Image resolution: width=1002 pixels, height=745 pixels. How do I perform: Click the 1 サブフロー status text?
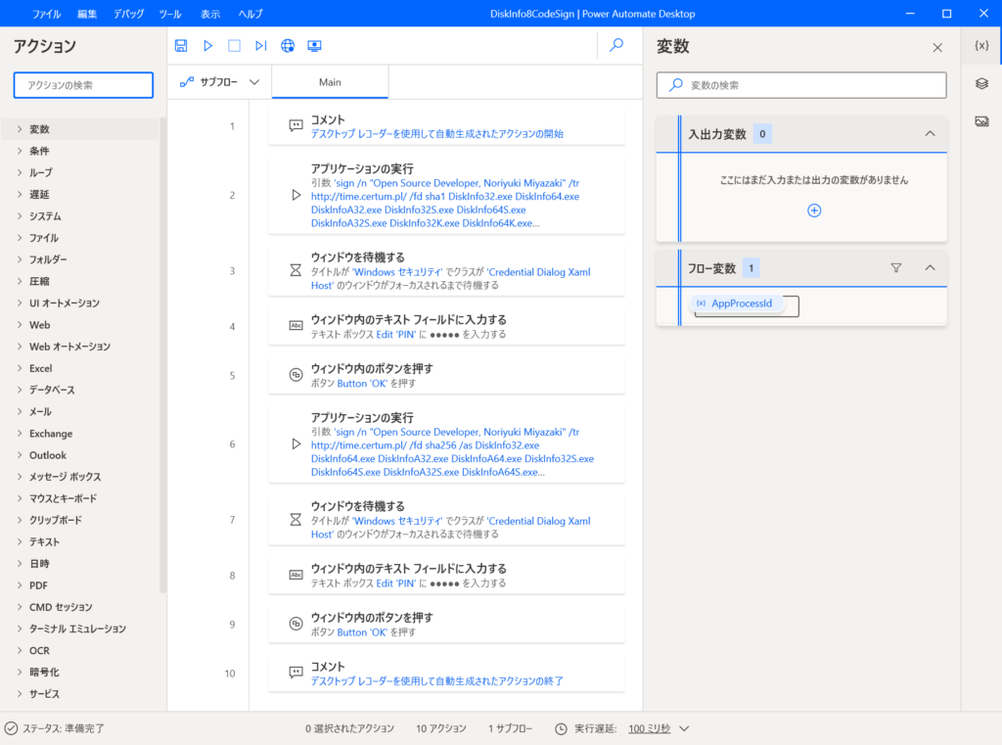point(510,728)
